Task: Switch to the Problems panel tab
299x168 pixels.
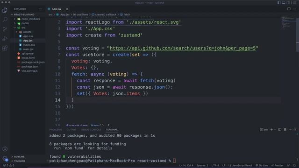Action: [56, 130]
